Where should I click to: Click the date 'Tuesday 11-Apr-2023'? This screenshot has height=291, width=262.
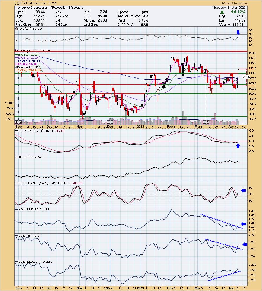[x=229, y=8]
